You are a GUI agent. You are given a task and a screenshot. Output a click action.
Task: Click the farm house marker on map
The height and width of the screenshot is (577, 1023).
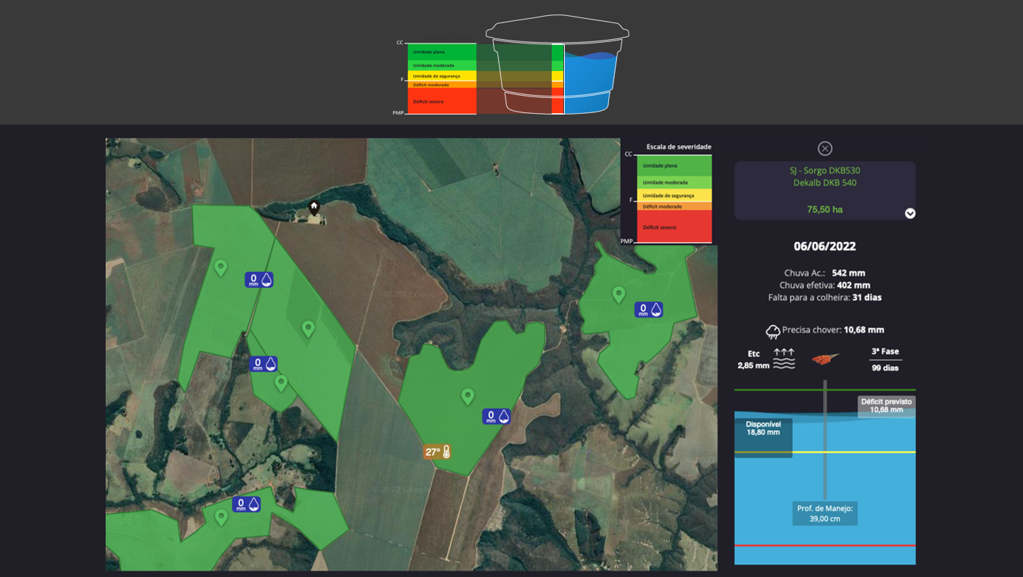pos(314,207)
